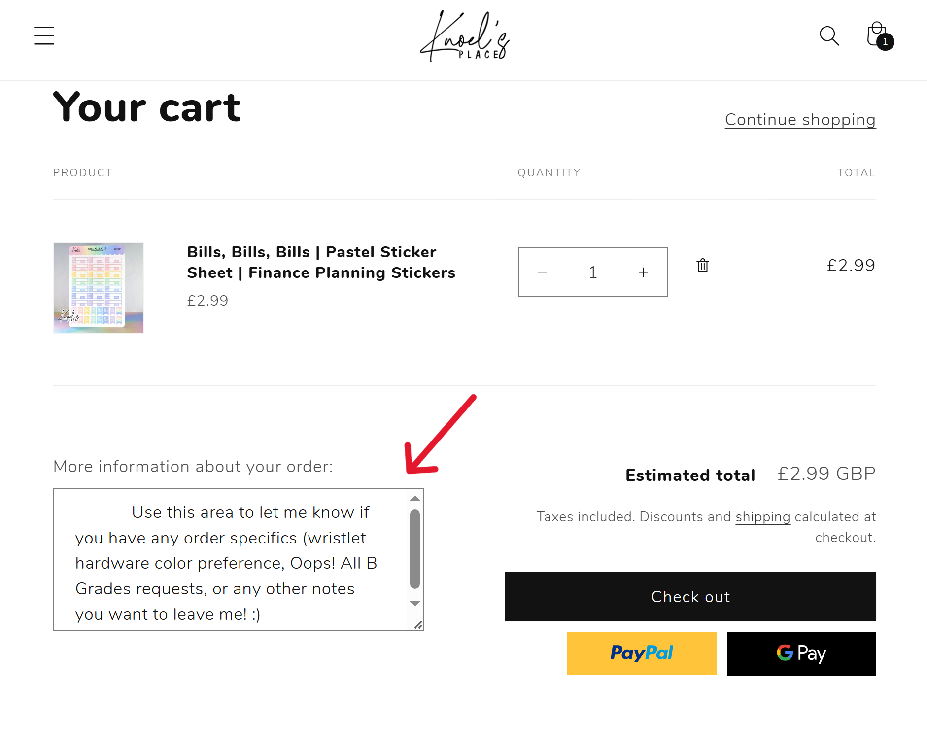Open the shopping bag cart icon
The height and width of the screenshot is (747, 927).
(879, 35)
